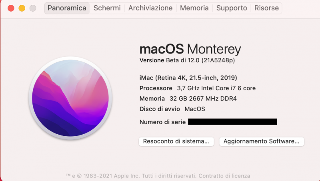Open Aggiornamento Software

tap(262, 141)
